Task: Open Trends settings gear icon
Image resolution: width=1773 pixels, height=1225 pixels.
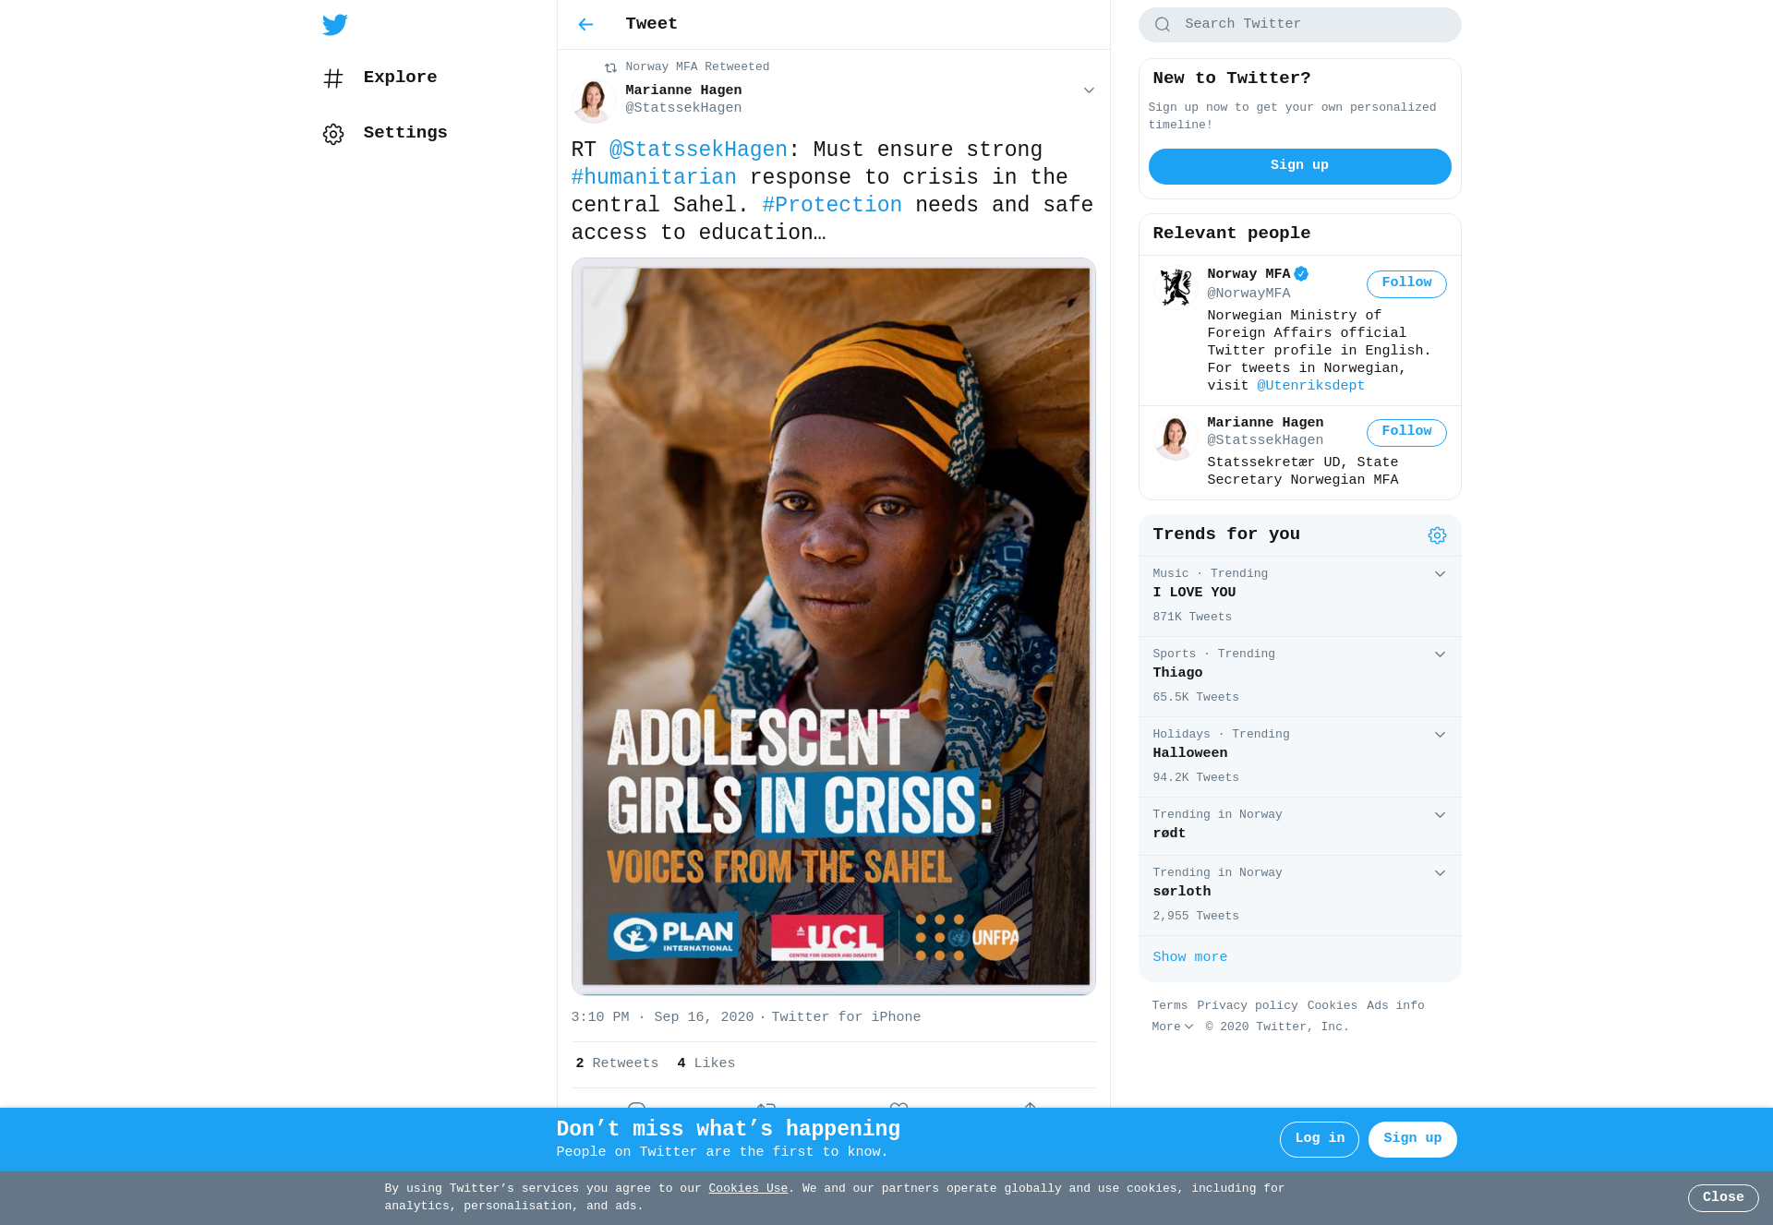Action: click(x=1437, y=535)
